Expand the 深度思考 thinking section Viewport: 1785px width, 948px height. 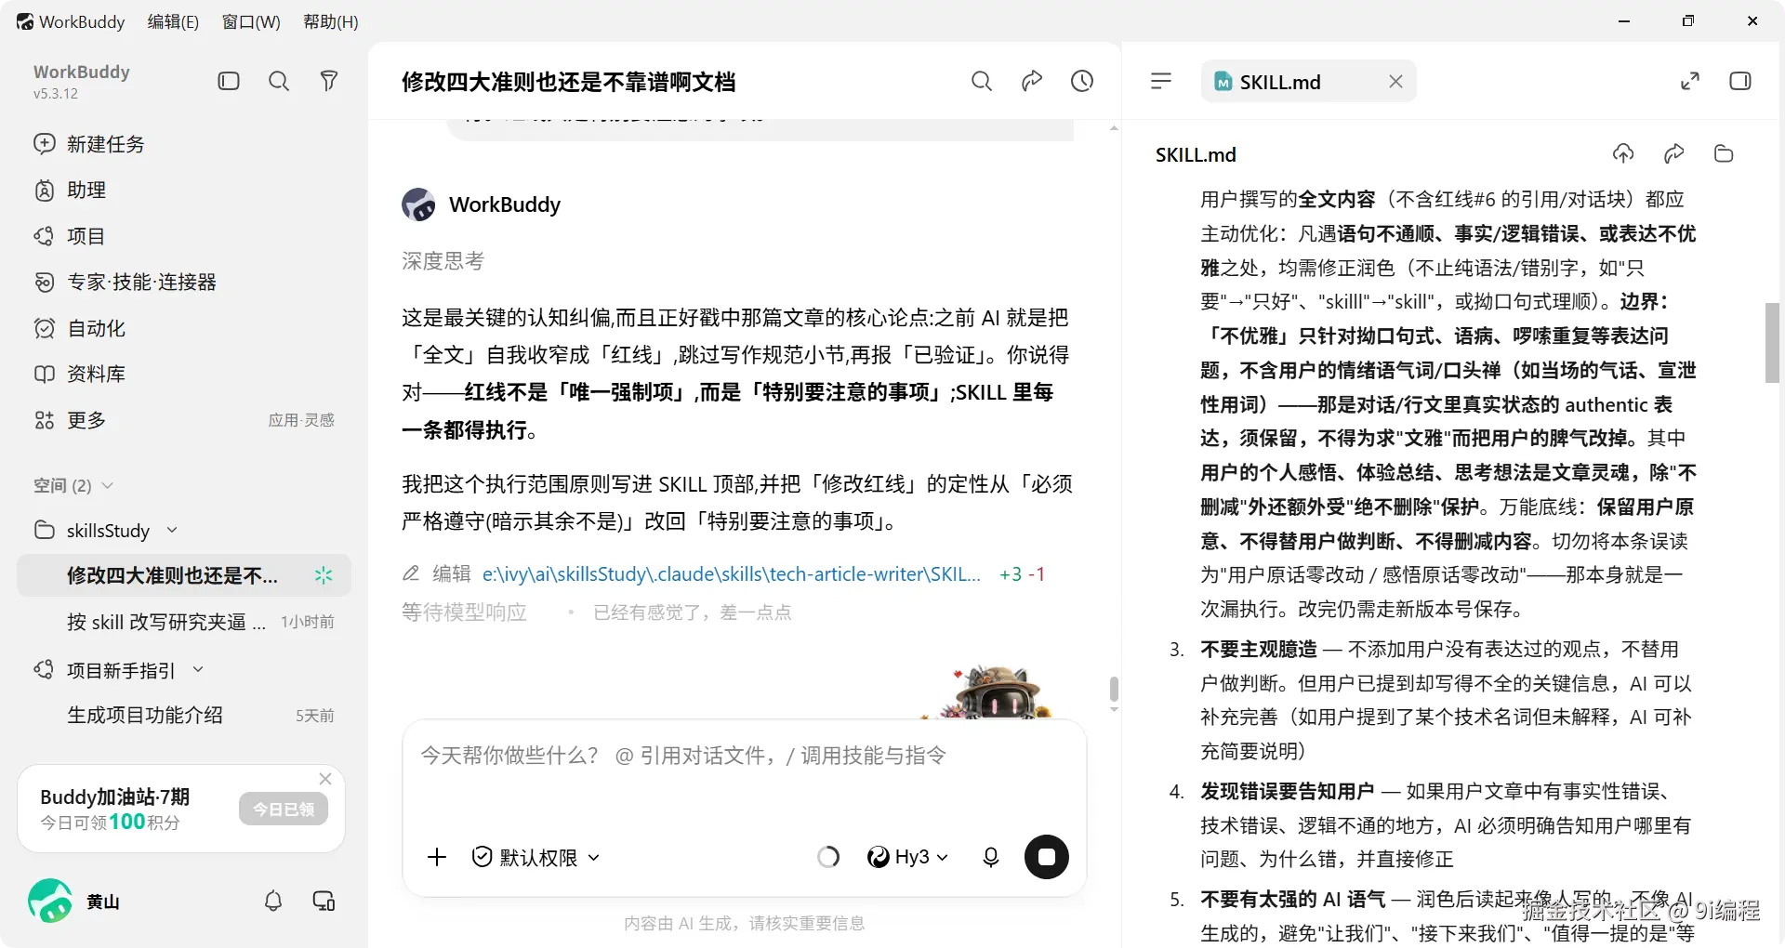pyautogui.click(x=443, y=261)
